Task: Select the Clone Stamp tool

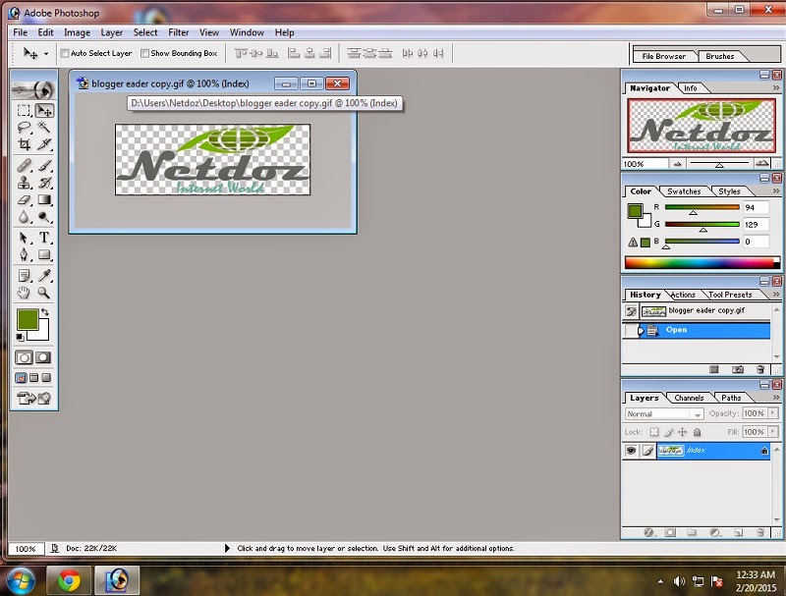Action: coord(24,183)
